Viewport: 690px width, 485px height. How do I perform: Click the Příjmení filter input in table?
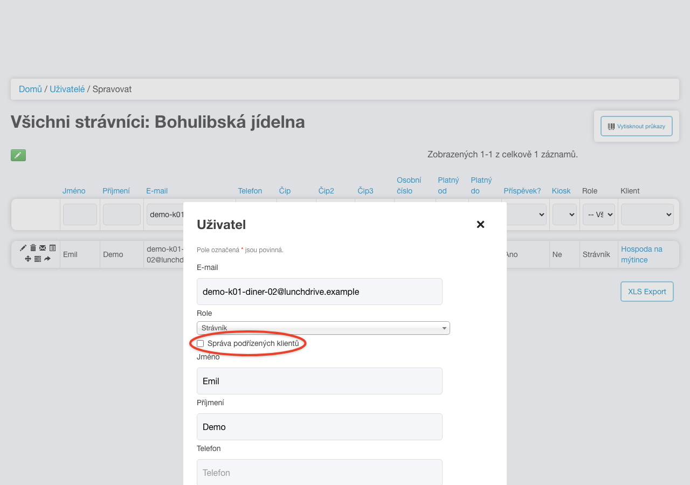pyautogui.click(x=122, y=214)
